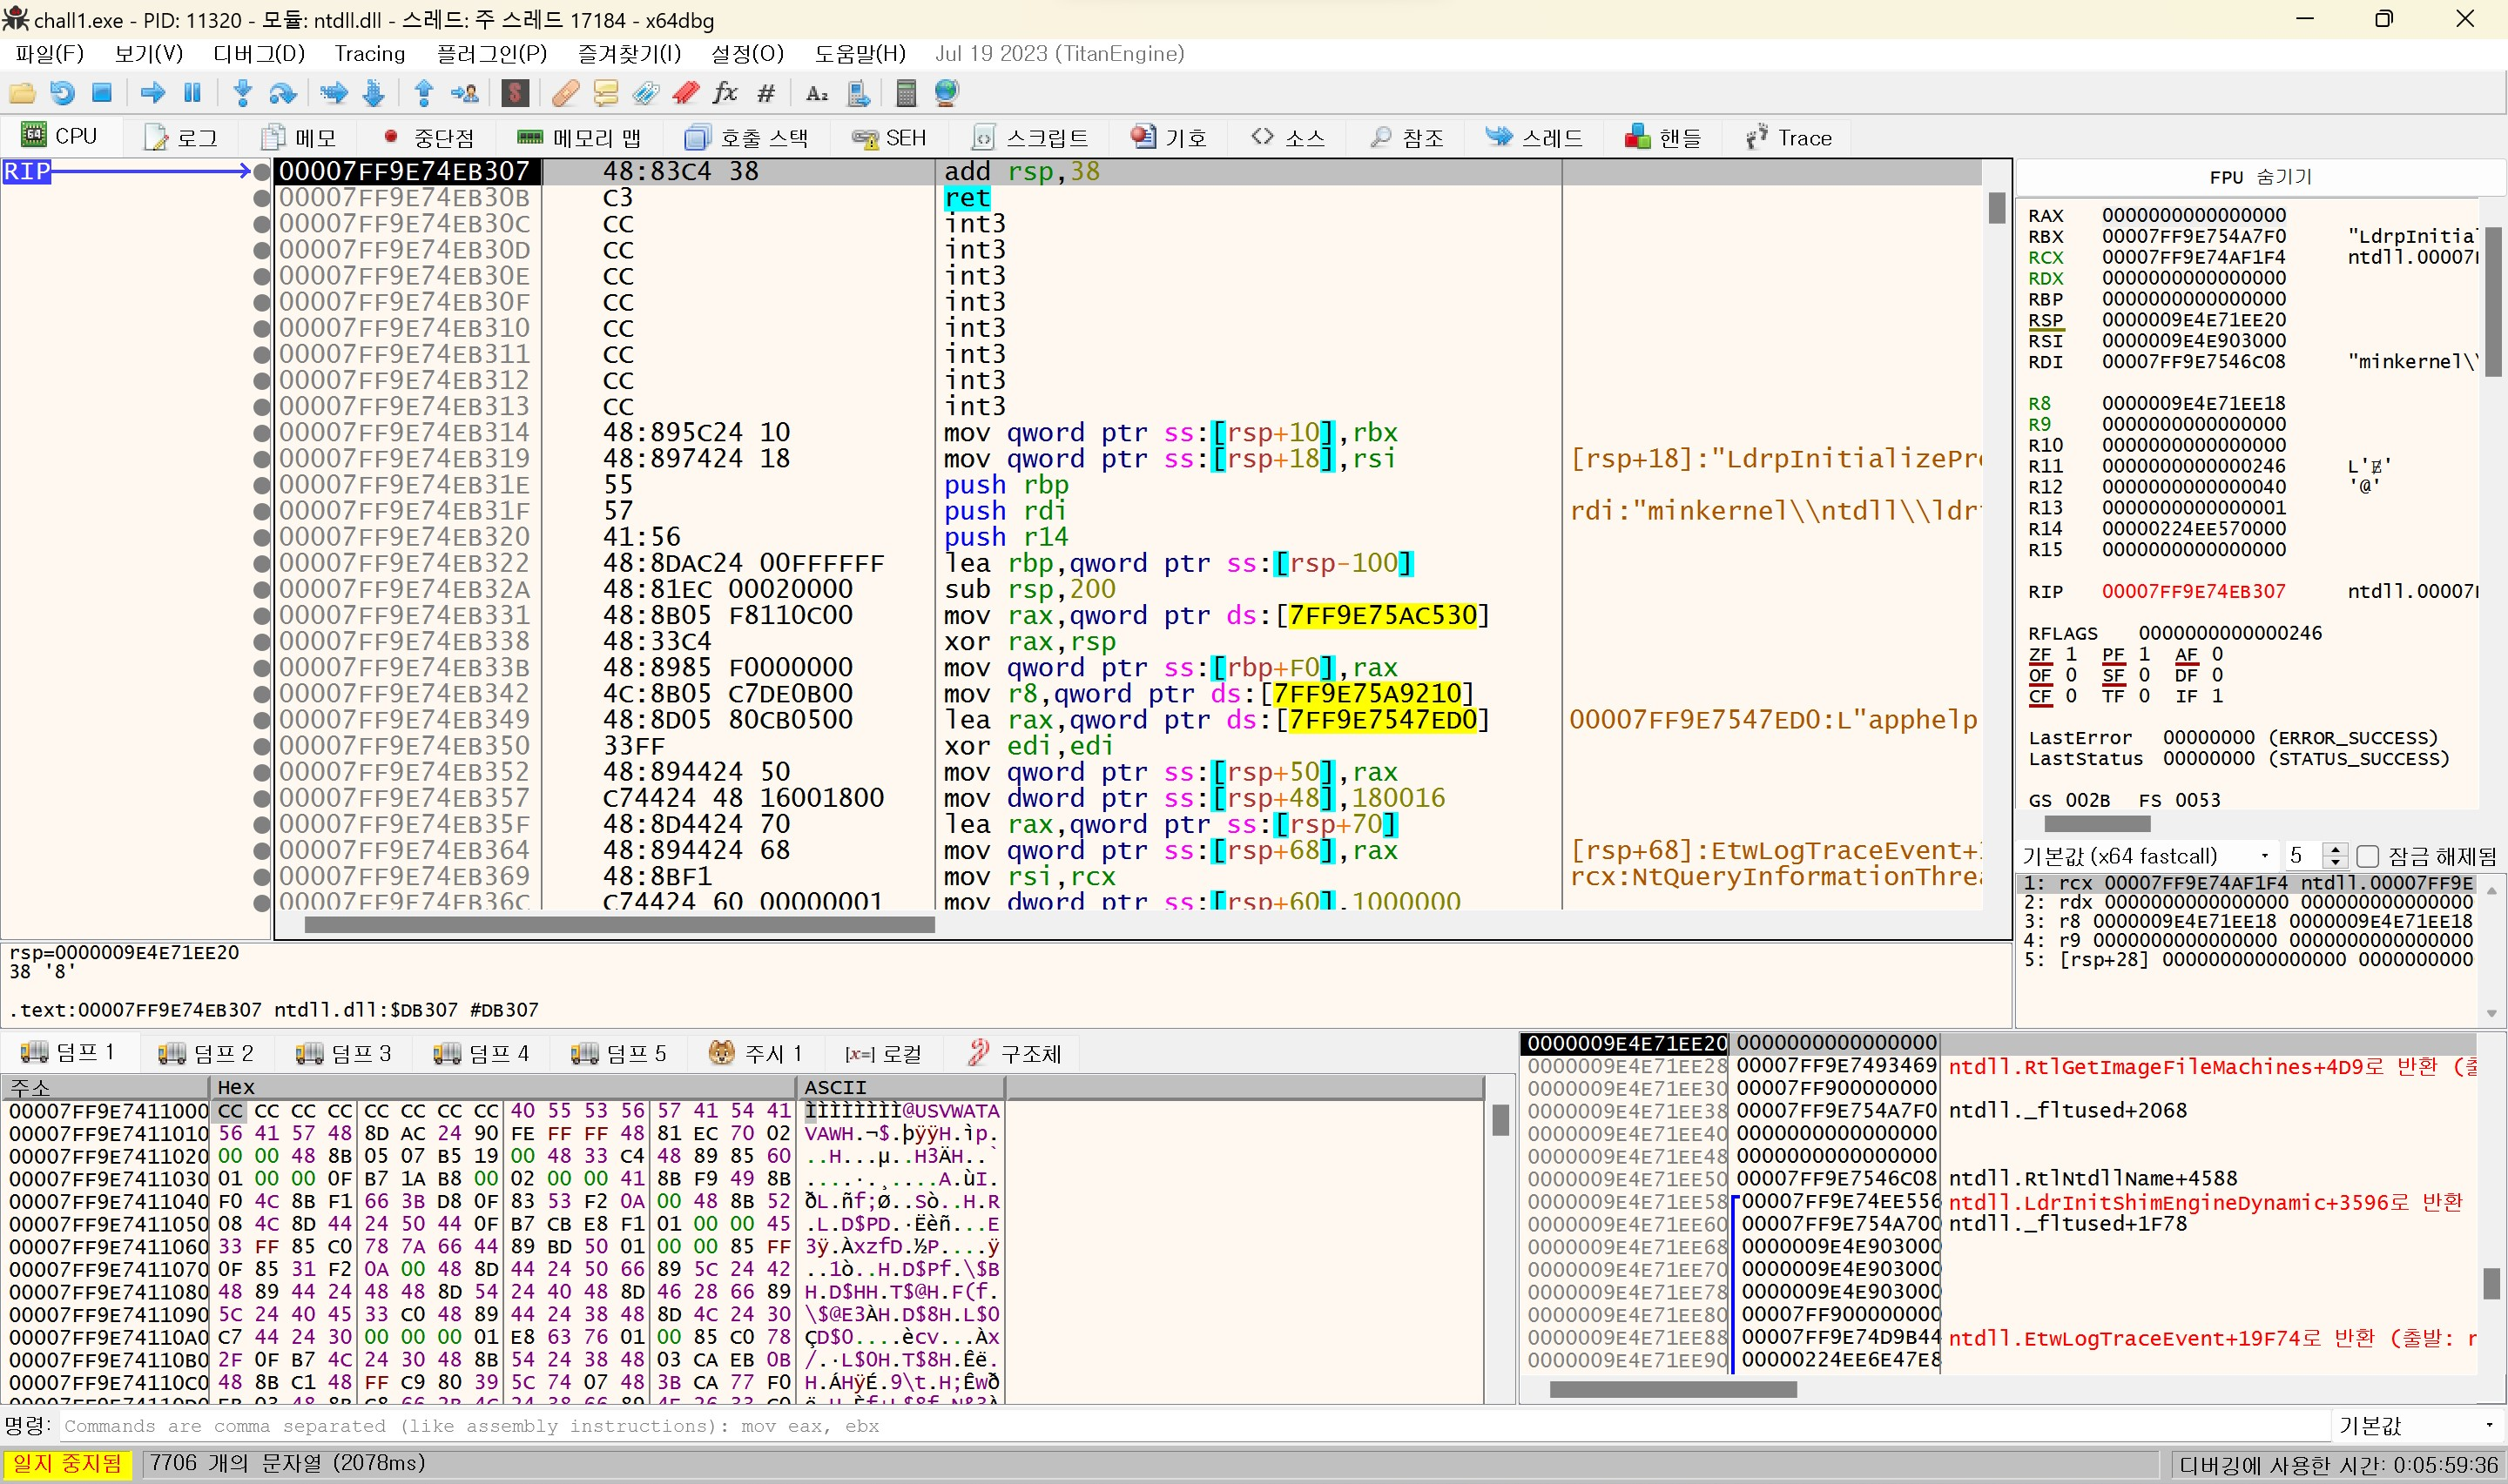
Task: Open the Scylla plugin icon
Action: (x=516, y=93)
